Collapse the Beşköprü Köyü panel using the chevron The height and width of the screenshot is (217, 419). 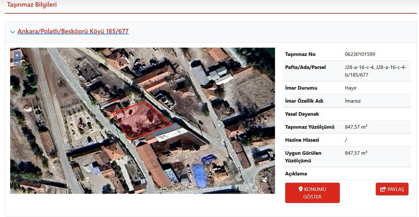[x=13, y=32]
